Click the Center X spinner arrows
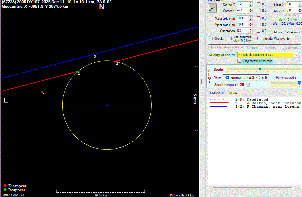The width and height of the screenshot is (302, 197). (251, 4)
